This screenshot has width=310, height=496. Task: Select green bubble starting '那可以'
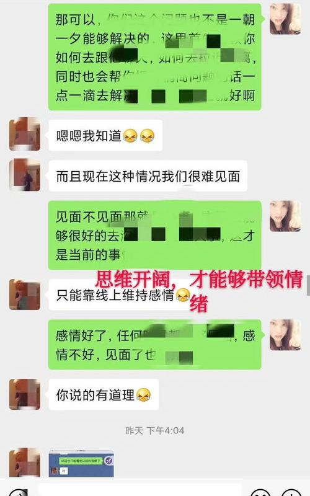pos(154,57)
